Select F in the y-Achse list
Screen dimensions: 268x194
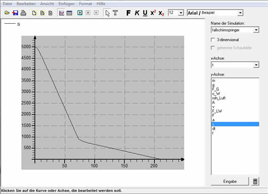tap(235, 115)
